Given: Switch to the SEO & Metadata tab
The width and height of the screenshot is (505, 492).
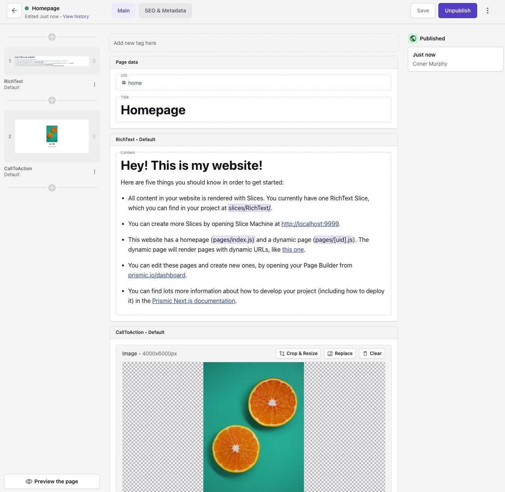Looking at the screenshot, I should pos(165,11).
